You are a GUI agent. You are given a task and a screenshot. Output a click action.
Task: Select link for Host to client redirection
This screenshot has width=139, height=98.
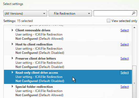tap(125, 44)
